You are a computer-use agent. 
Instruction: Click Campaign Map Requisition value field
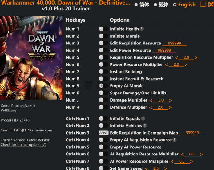point(192,133)
